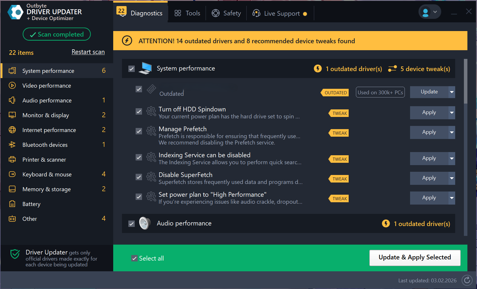
Task: Click the Bluetooth devices icon in sidebar
Action: pos(12,144)
